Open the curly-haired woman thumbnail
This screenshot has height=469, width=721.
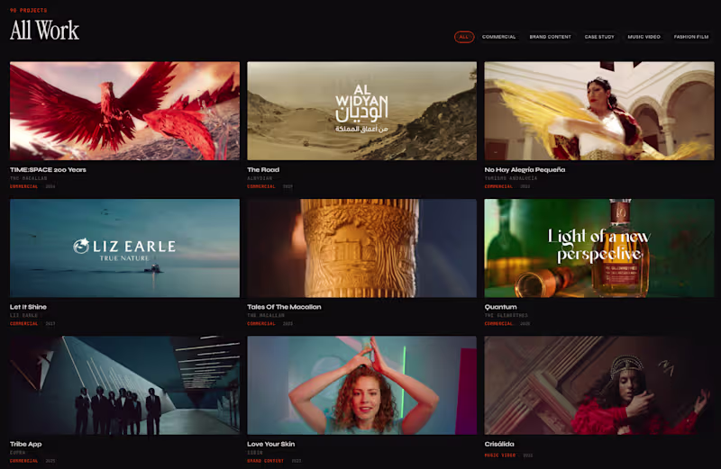[362, 385]
